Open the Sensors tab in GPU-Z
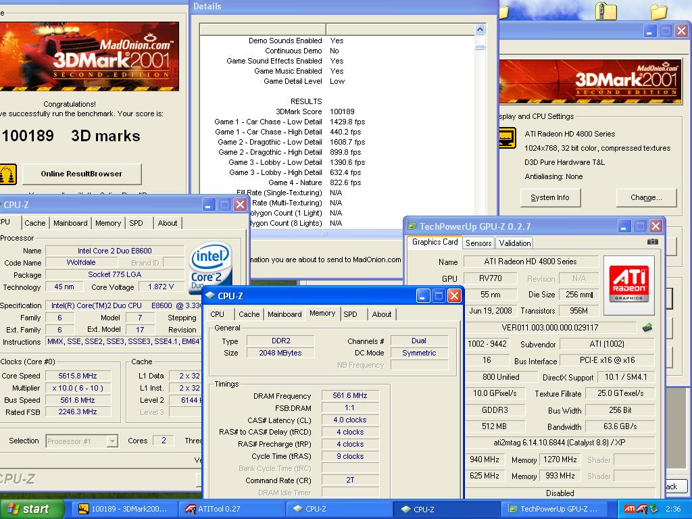This screenshot has width=692, height=519. [478, 243]
